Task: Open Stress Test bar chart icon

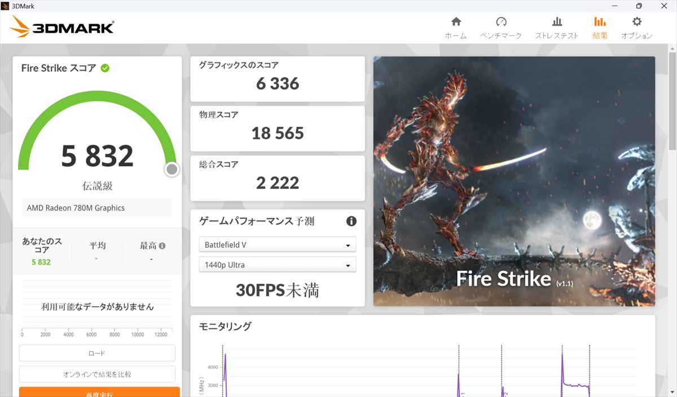Action: [x=557, y=23]
